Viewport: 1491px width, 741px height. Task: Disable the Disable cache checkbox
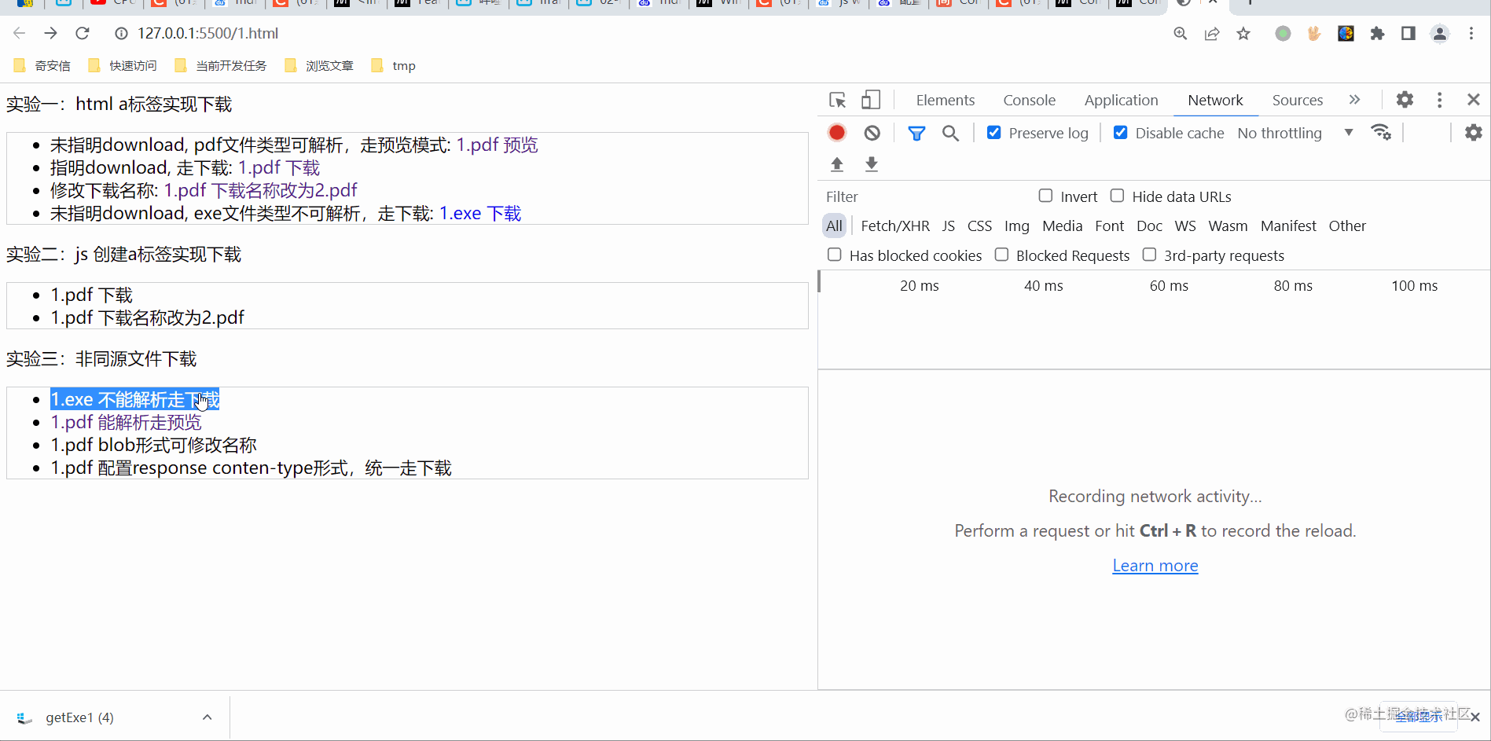point(1120,132)
